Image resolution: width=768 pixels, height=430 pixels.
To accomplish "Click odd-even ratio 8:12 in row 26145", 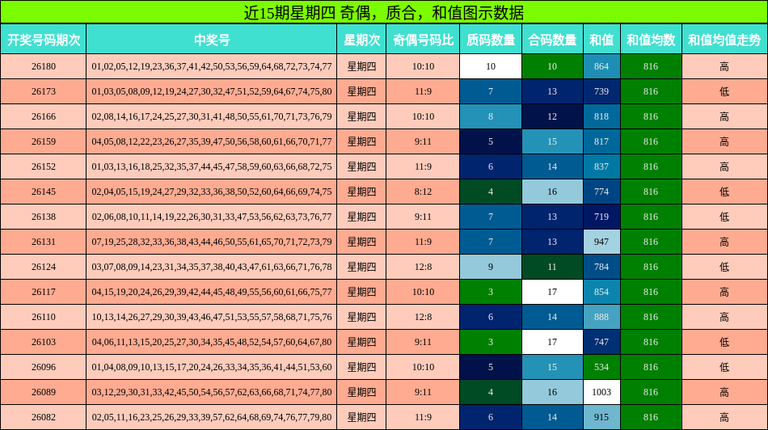I will click(423, 192).
